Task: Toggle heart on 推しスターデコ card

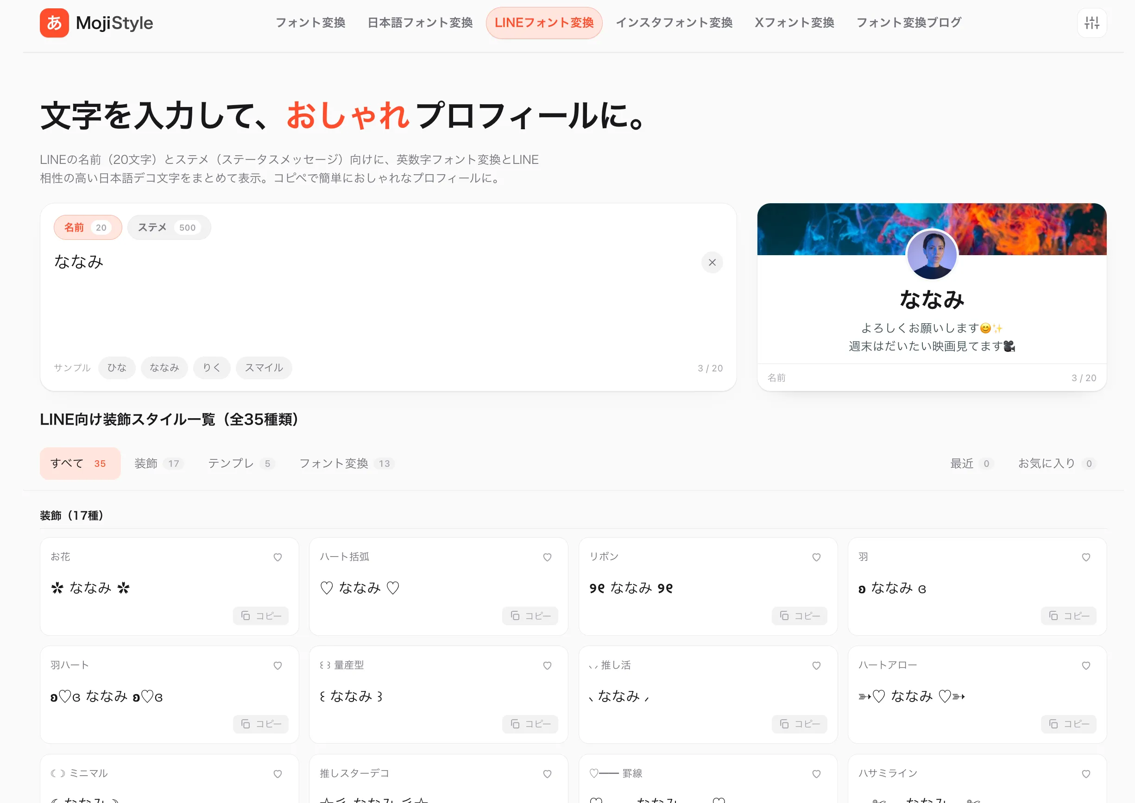Action: click(547, 773)
